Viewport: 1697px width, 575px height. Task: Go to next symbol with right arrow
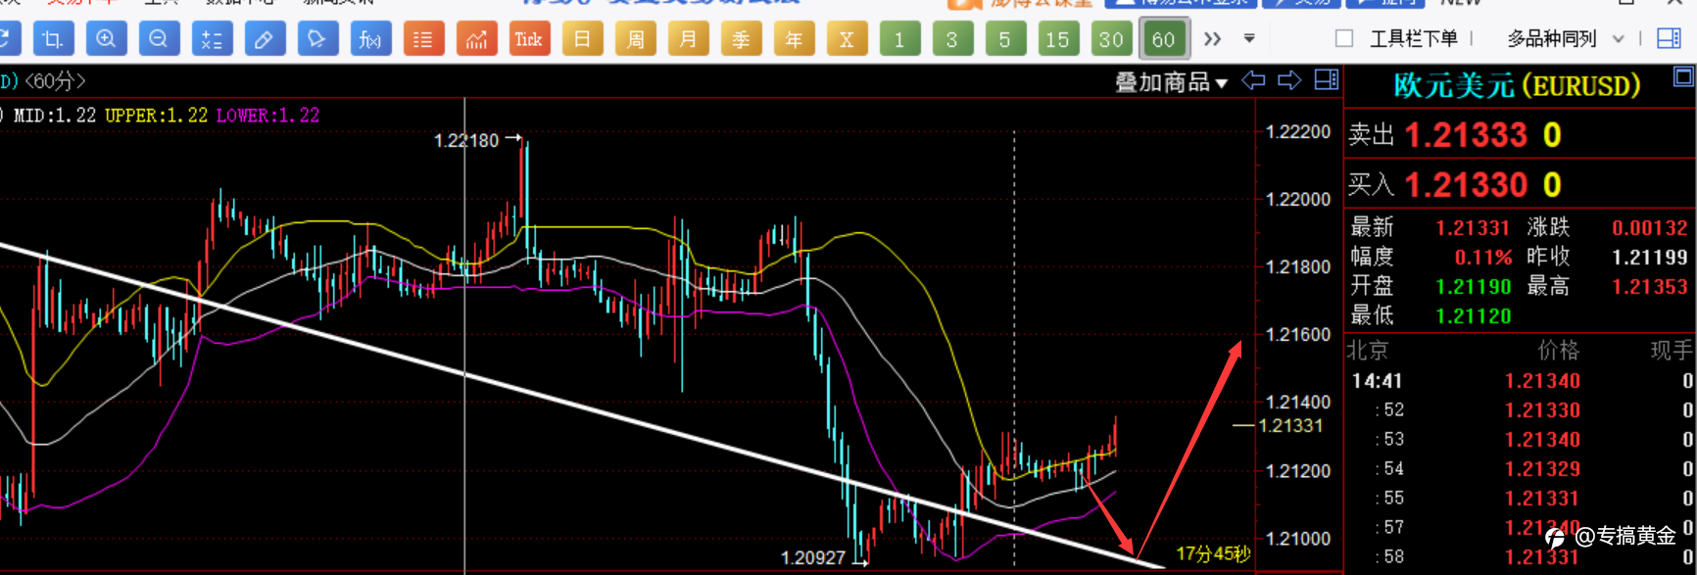[1289, 80]
